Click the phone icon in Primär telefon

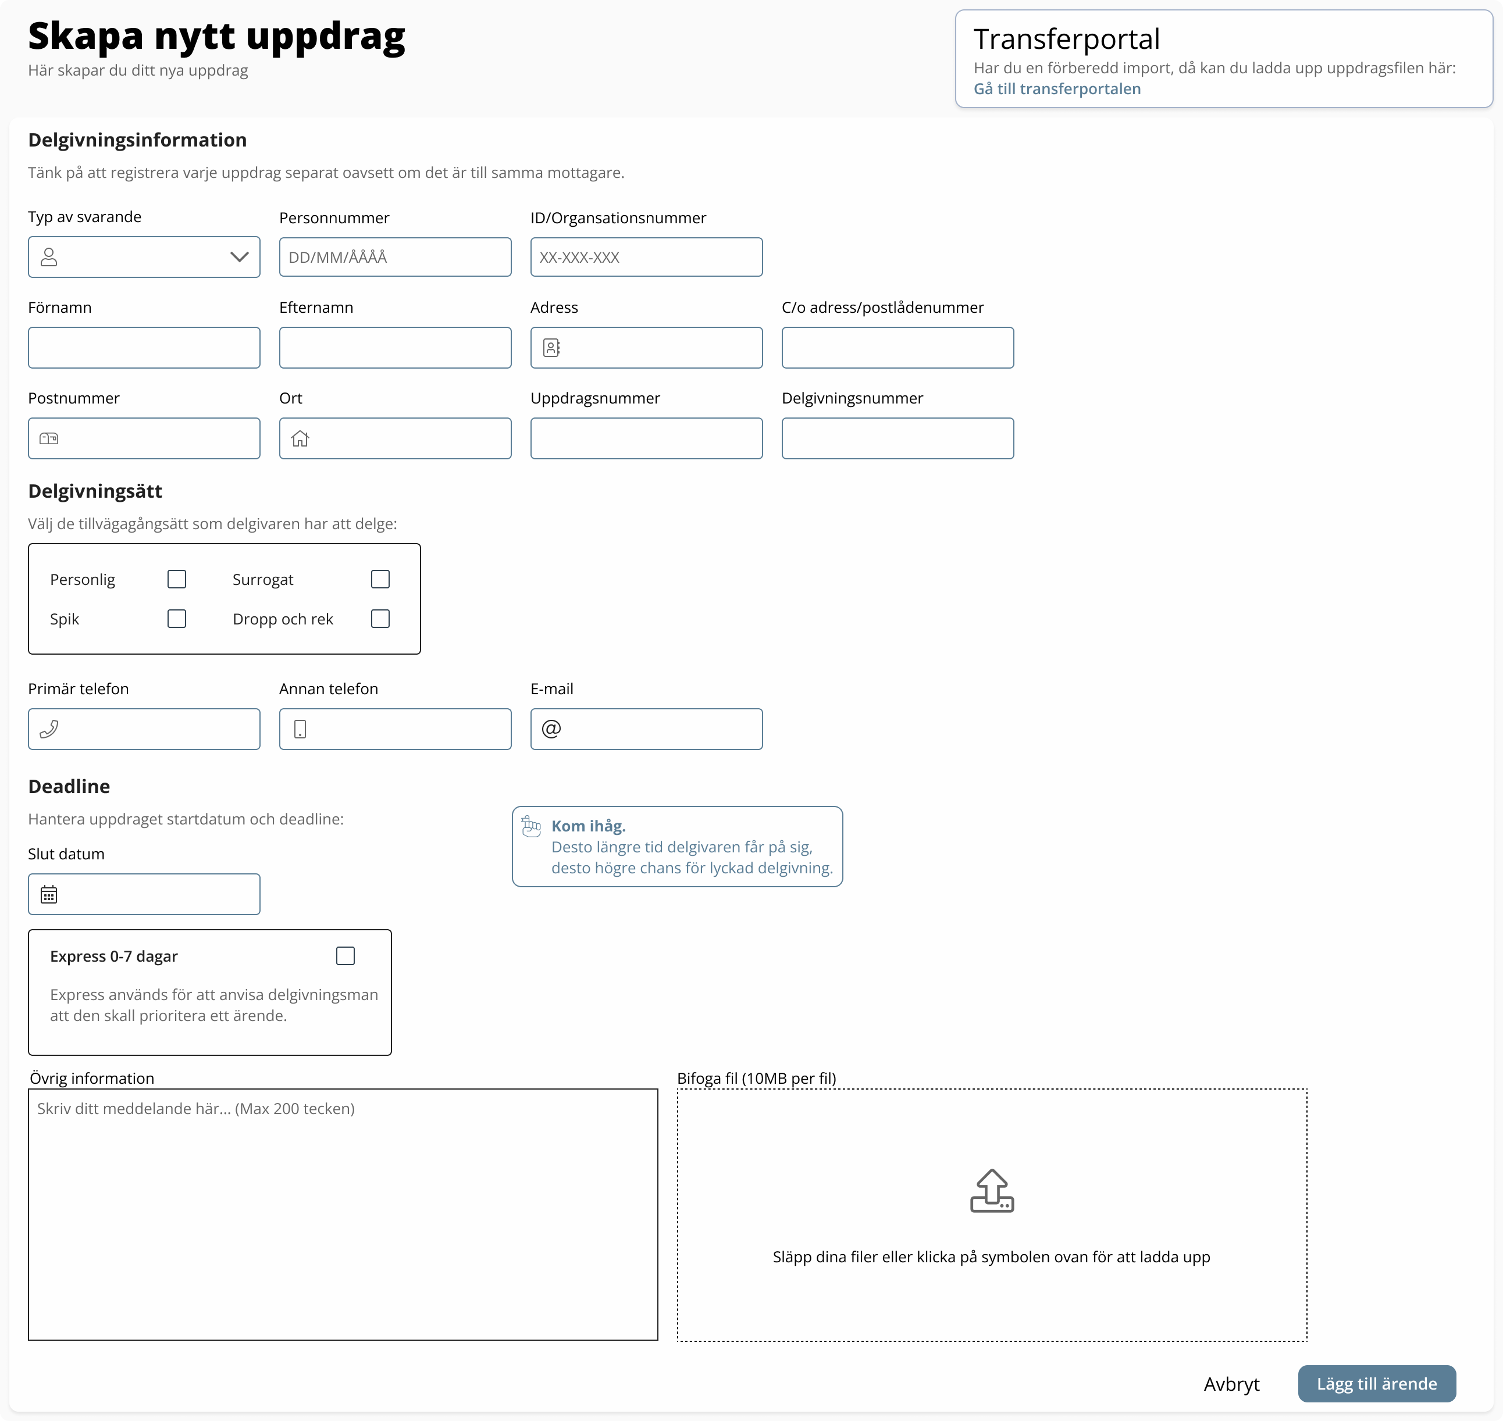[x=49, y=730]
